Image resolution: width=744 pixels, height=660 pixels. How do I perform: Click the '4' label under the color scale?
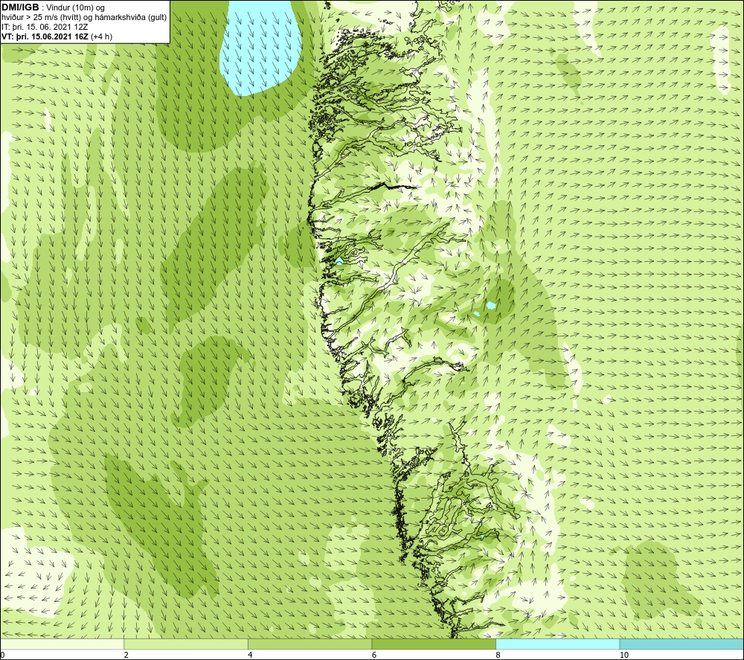click(250, 655)
